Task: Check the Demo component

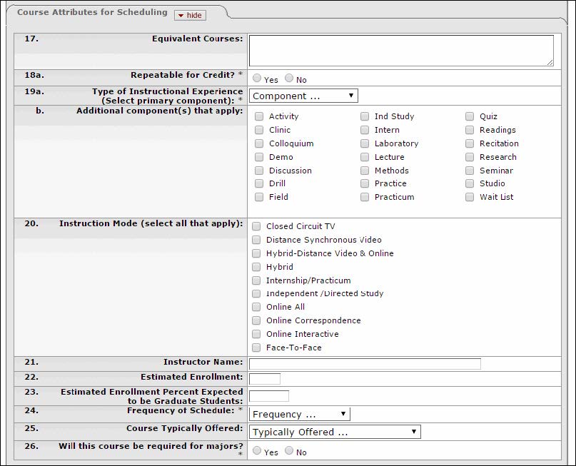Action: click(259, 157)
